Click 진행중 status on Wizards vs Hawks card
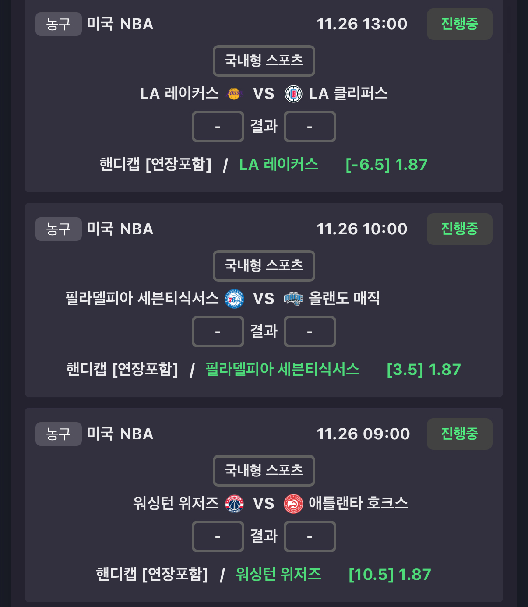528x607 pixels. (459, 434)
